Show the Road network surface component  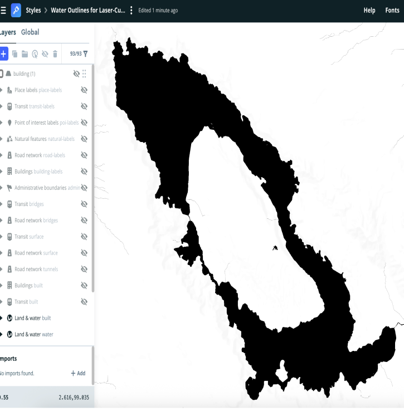84,253
